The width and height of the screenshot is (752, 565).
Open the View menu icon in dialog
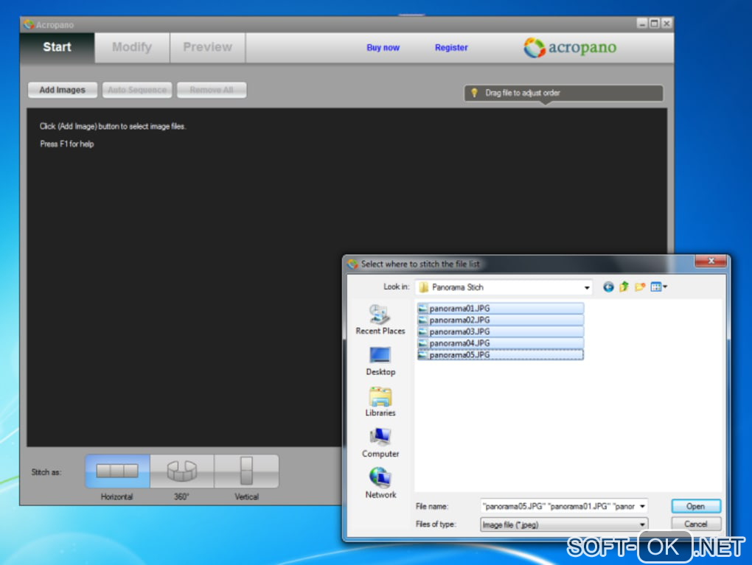(x=658, y=287)
